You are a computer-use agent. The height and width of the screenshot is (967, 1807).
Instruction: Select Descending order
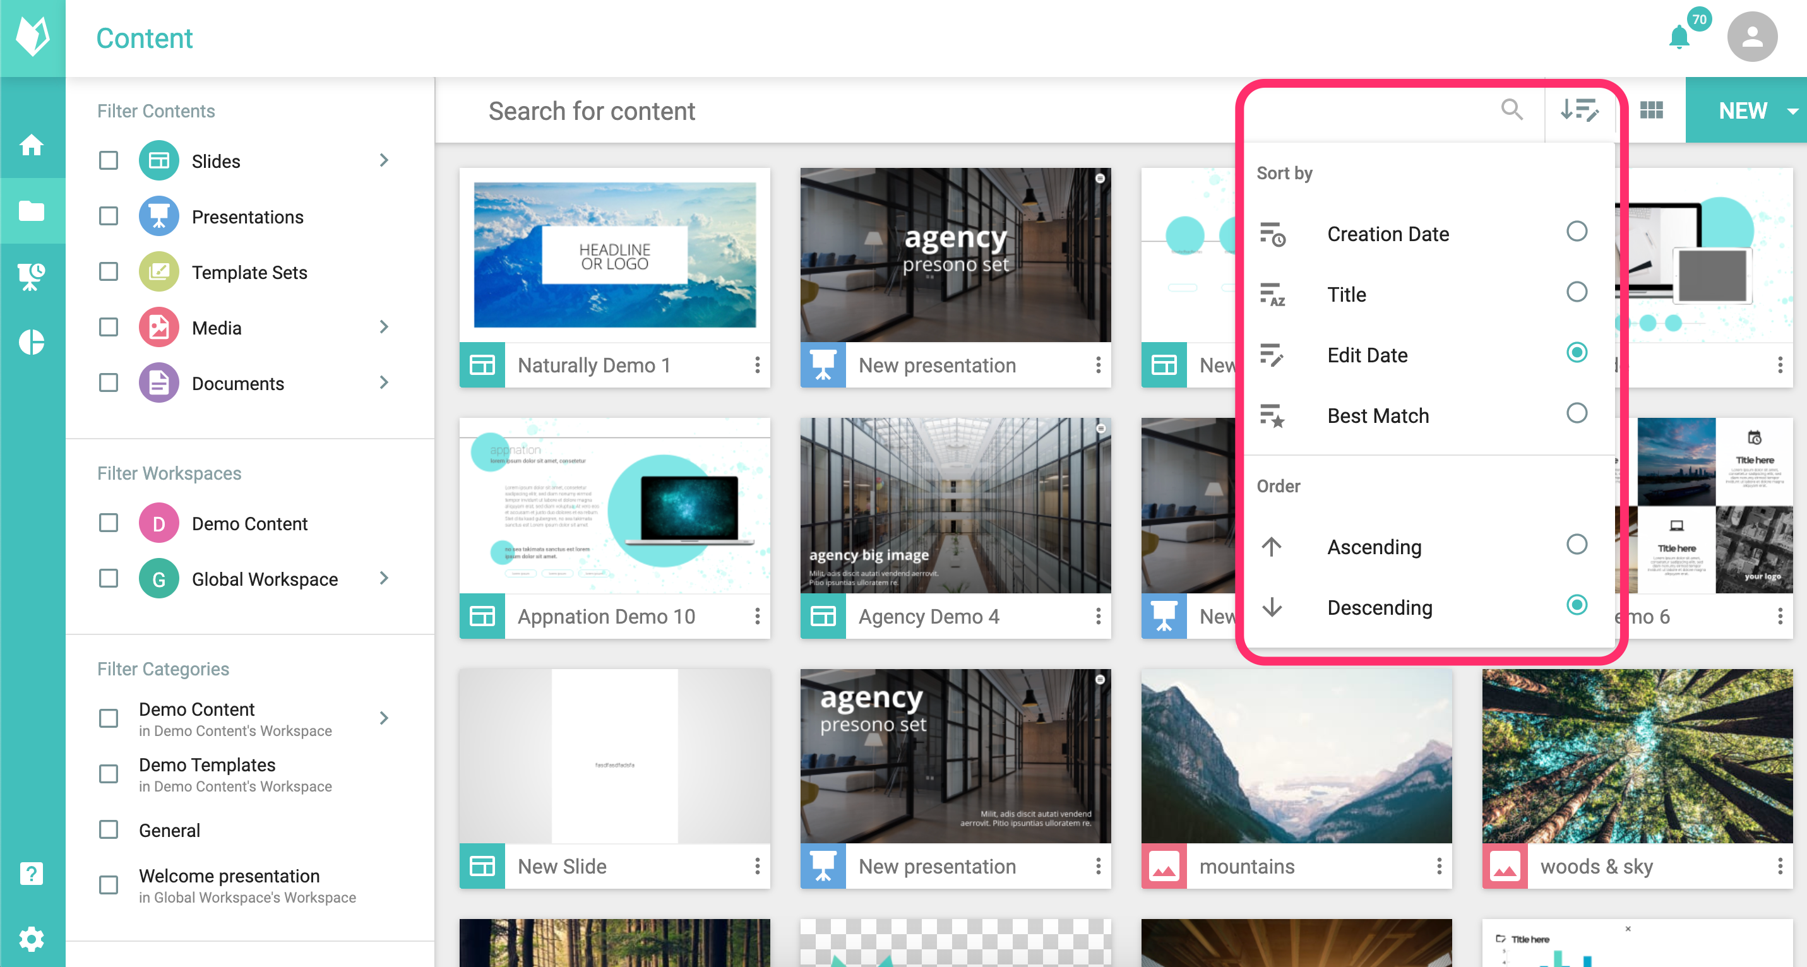(1428, 607)
